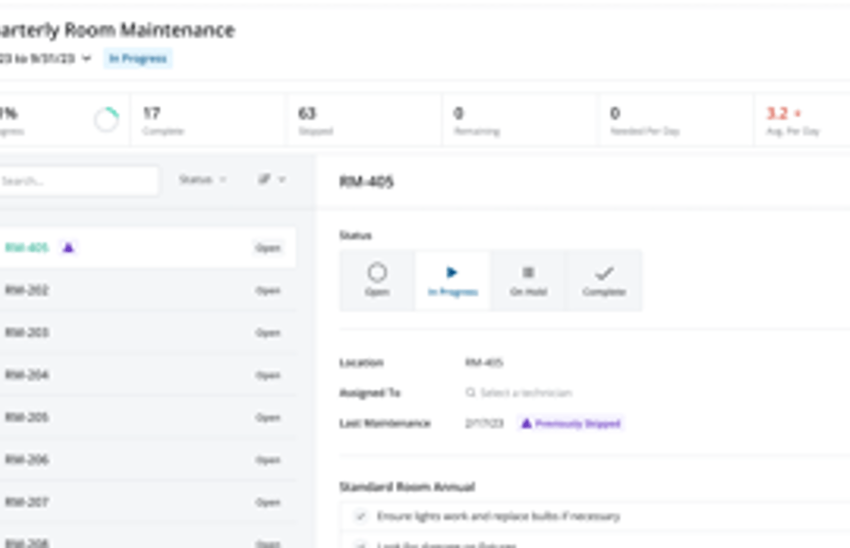This screenshot has width=850, height=548.
Task: Click the Last Maintenance date 2/17/23
Action: [x=484, y=423]
